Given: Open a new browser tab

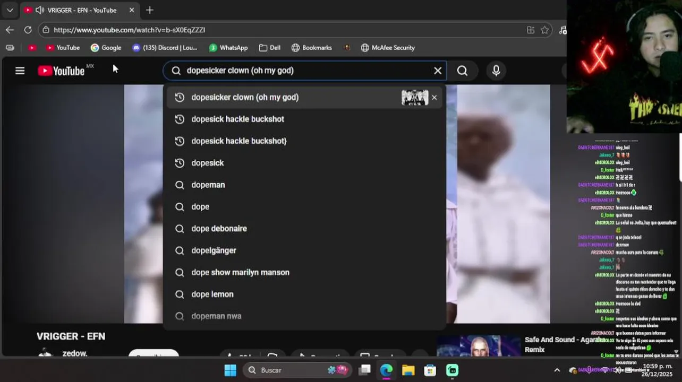Looking at the screenshot, I should click(x=150, y=10).
